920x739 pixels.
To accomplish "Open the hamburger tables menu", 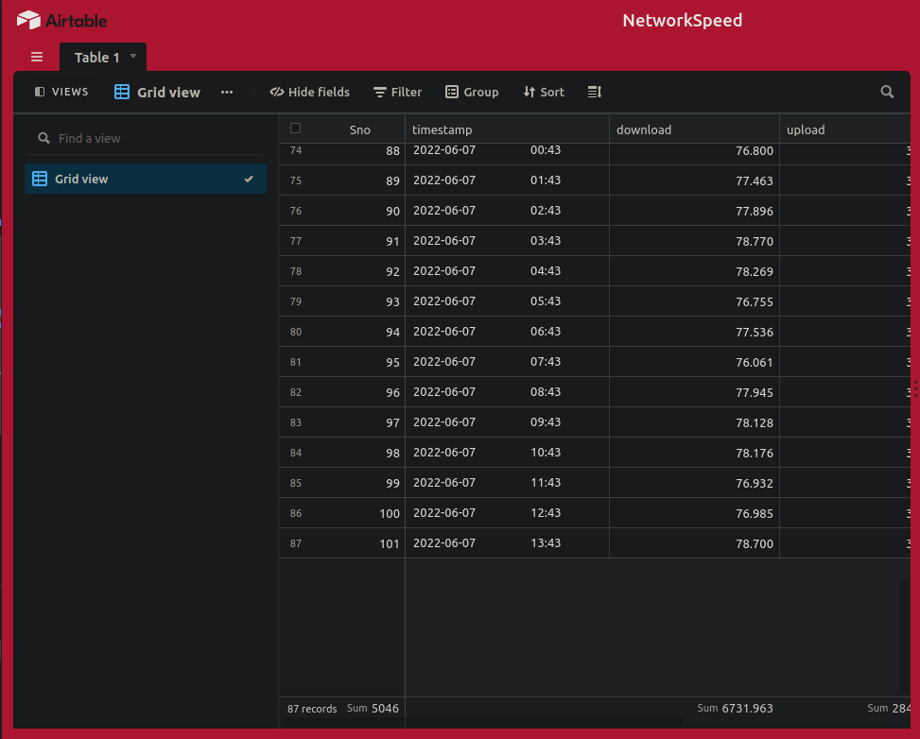I will (37, 57).
